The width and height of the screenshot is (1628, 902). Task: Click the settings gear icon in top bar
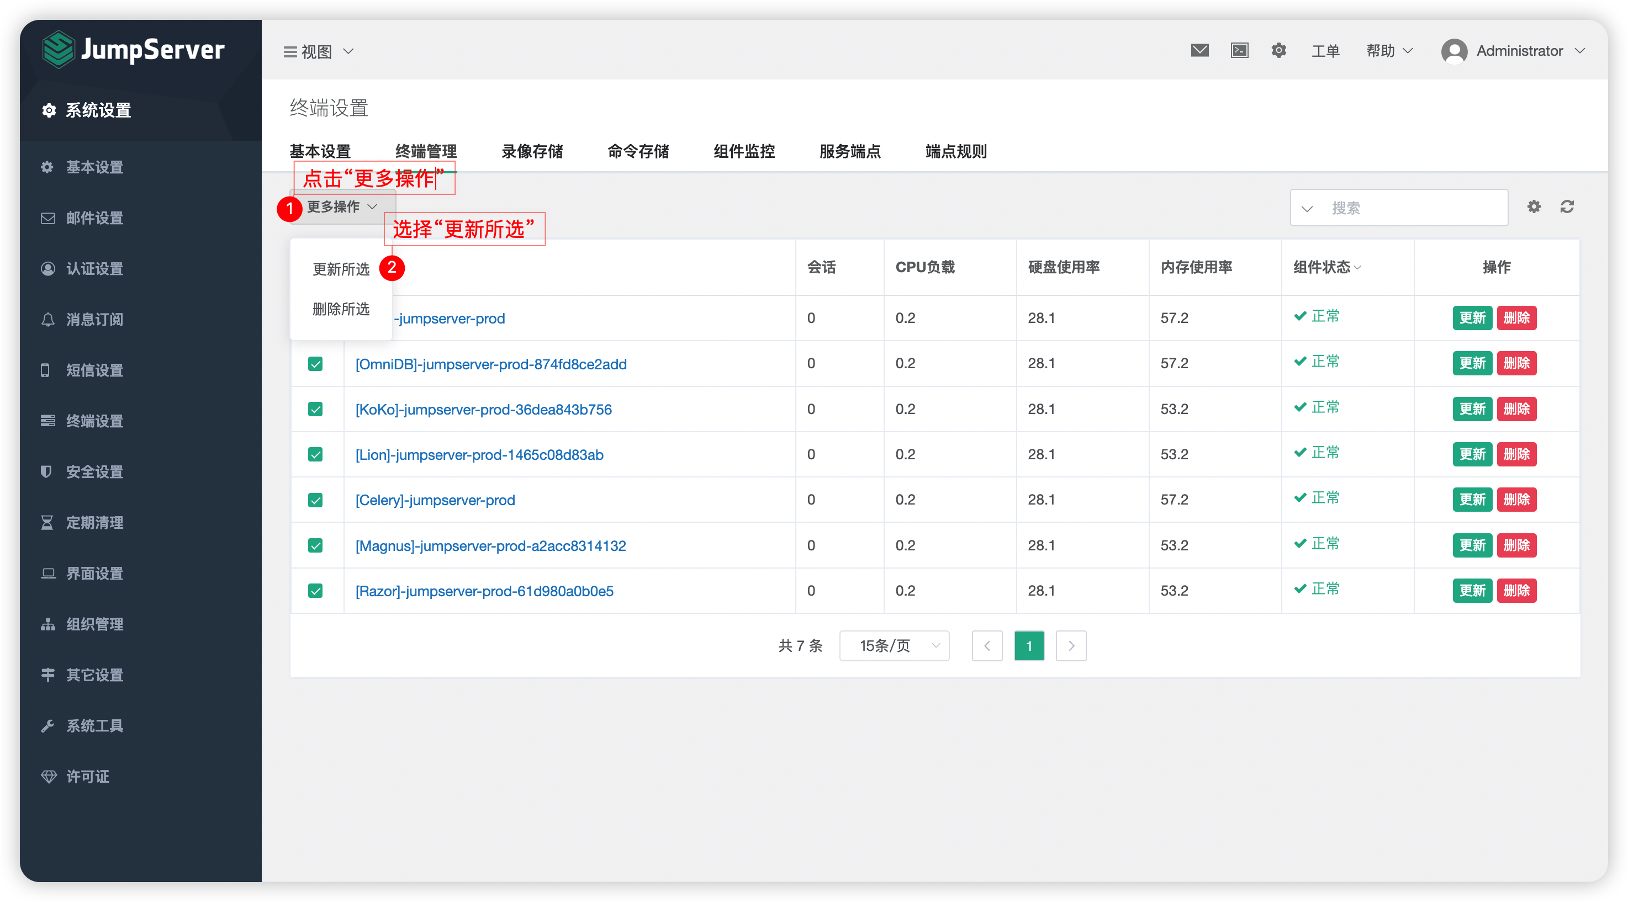1278,50
